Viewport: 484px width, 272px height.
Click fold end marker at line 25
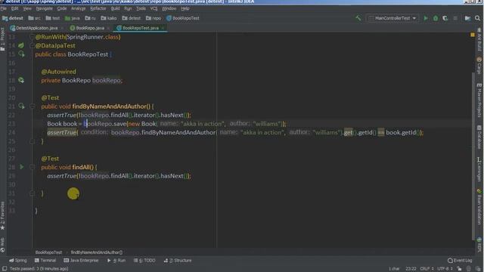(x=32, y=141)
